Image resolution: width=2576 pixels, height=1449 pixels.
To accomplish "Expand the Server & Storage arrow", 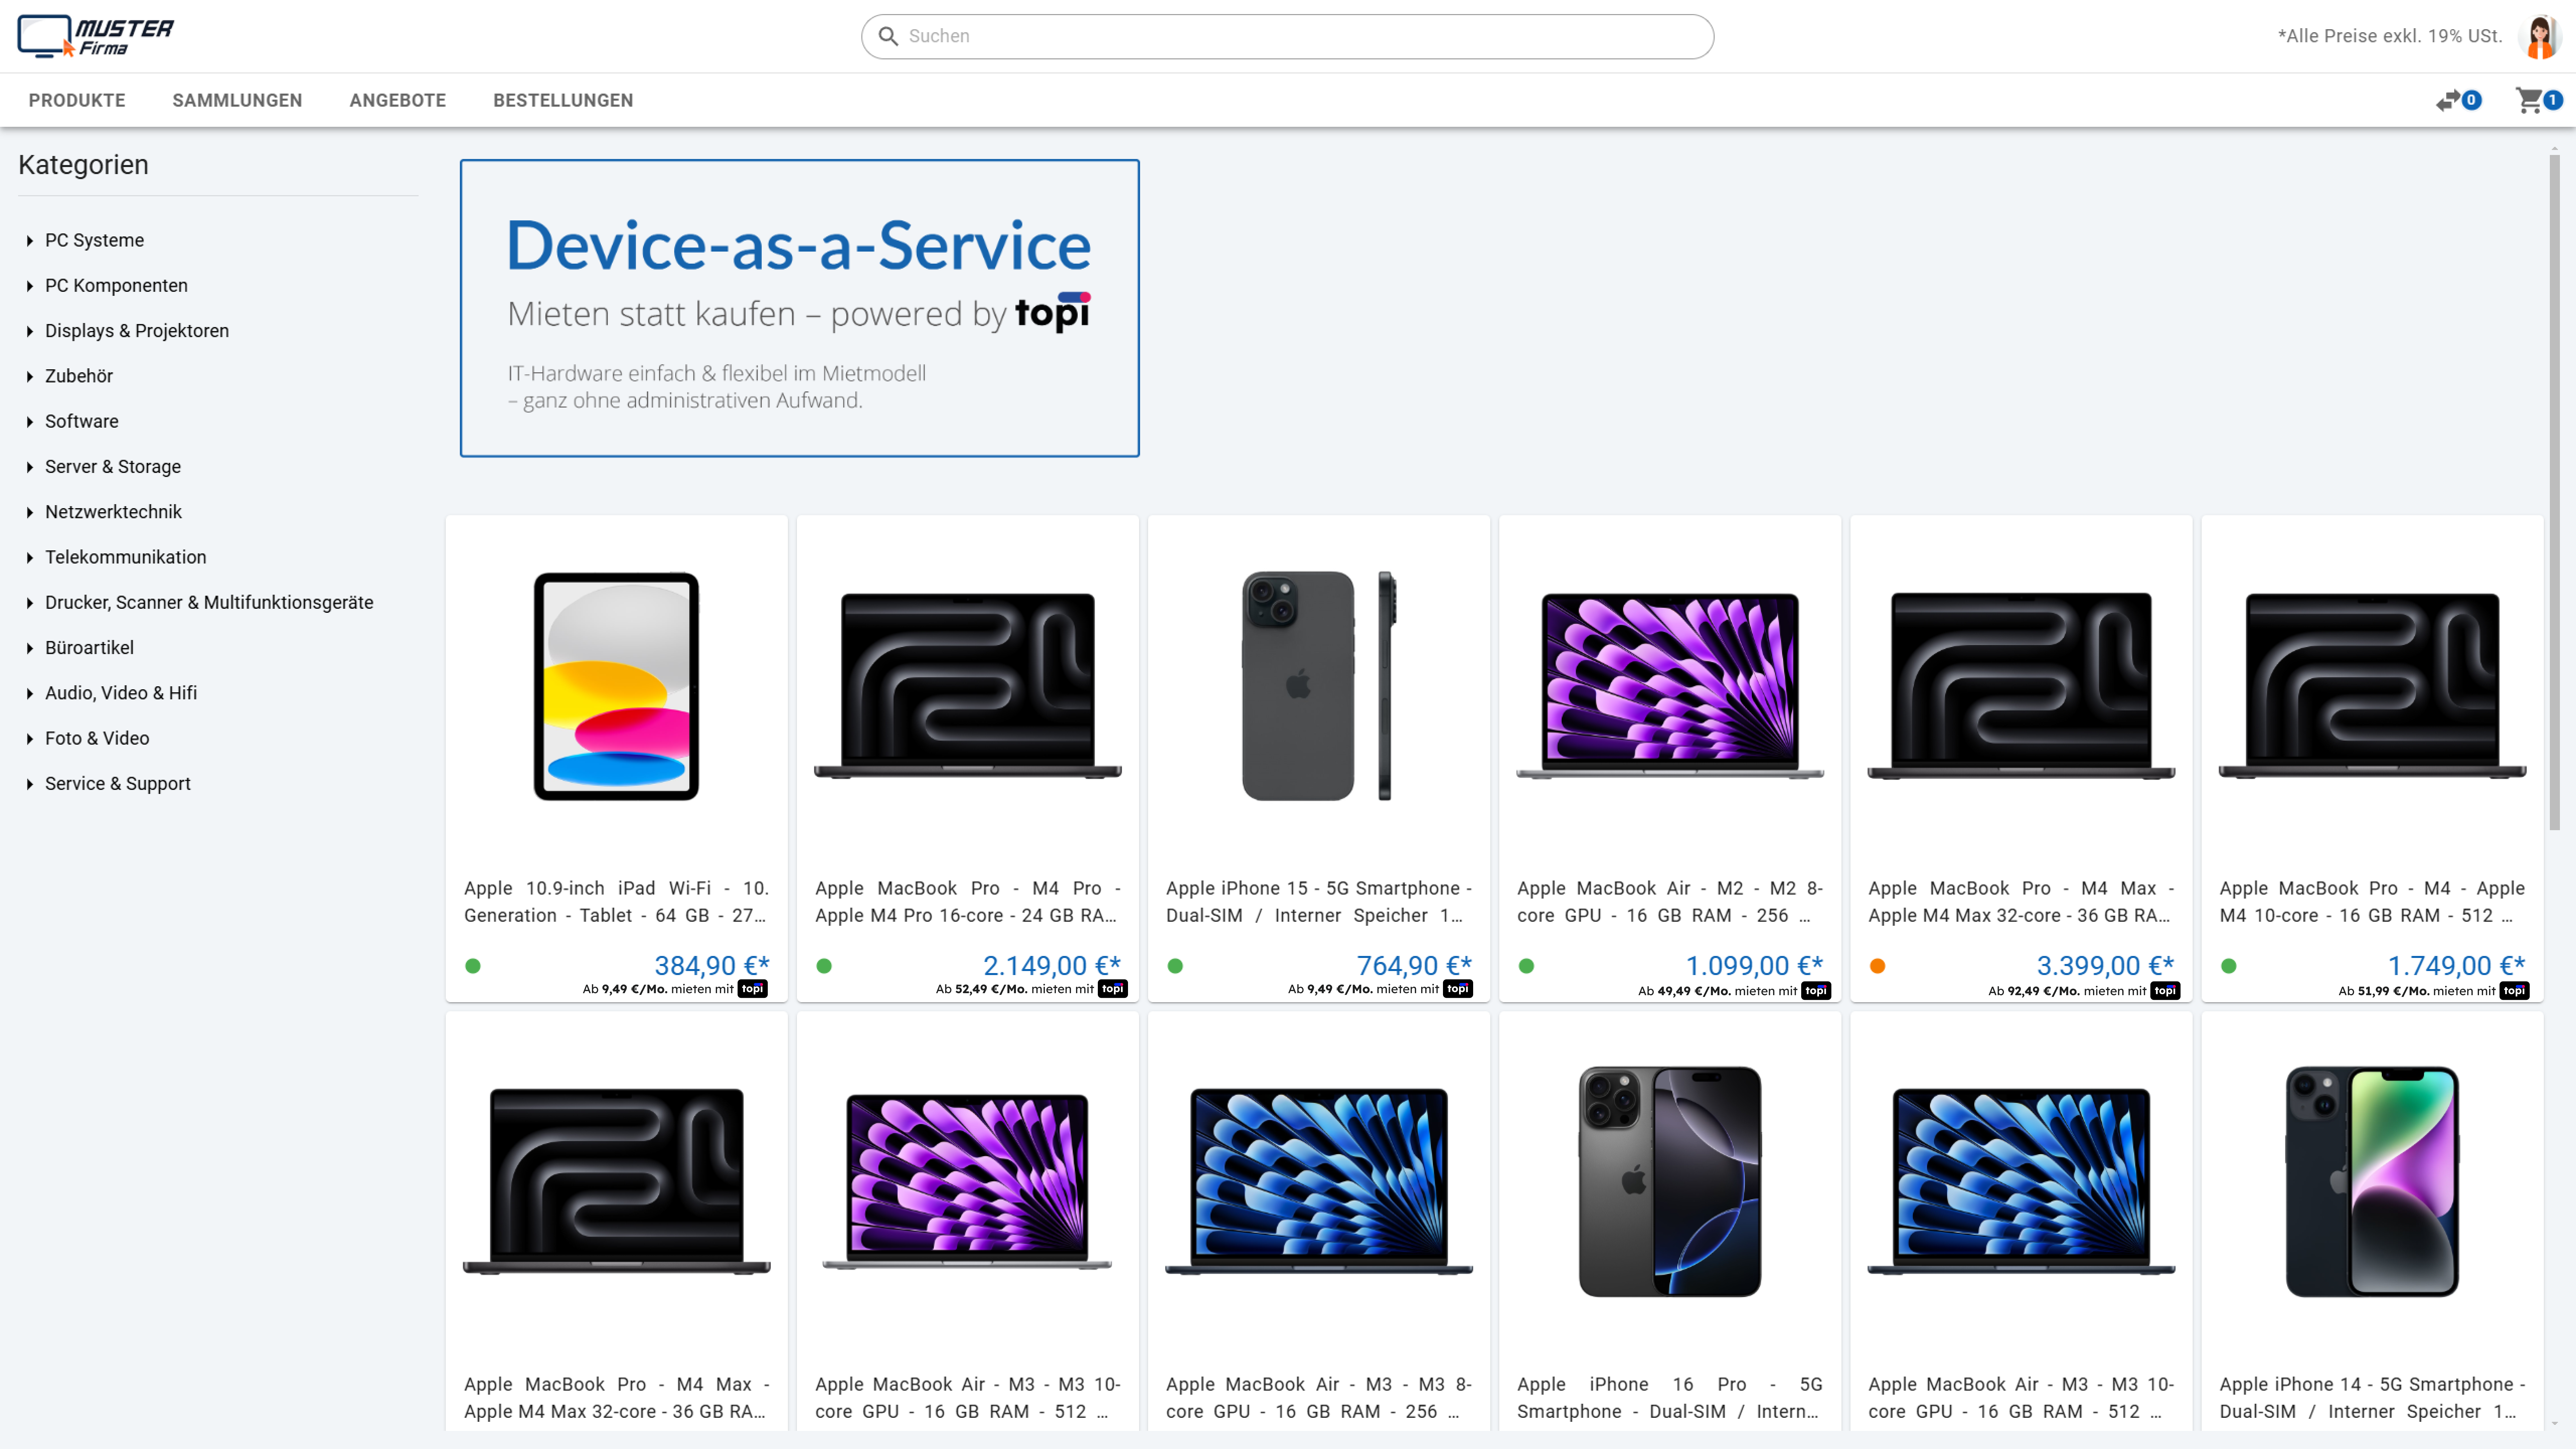I will [30, 467].
